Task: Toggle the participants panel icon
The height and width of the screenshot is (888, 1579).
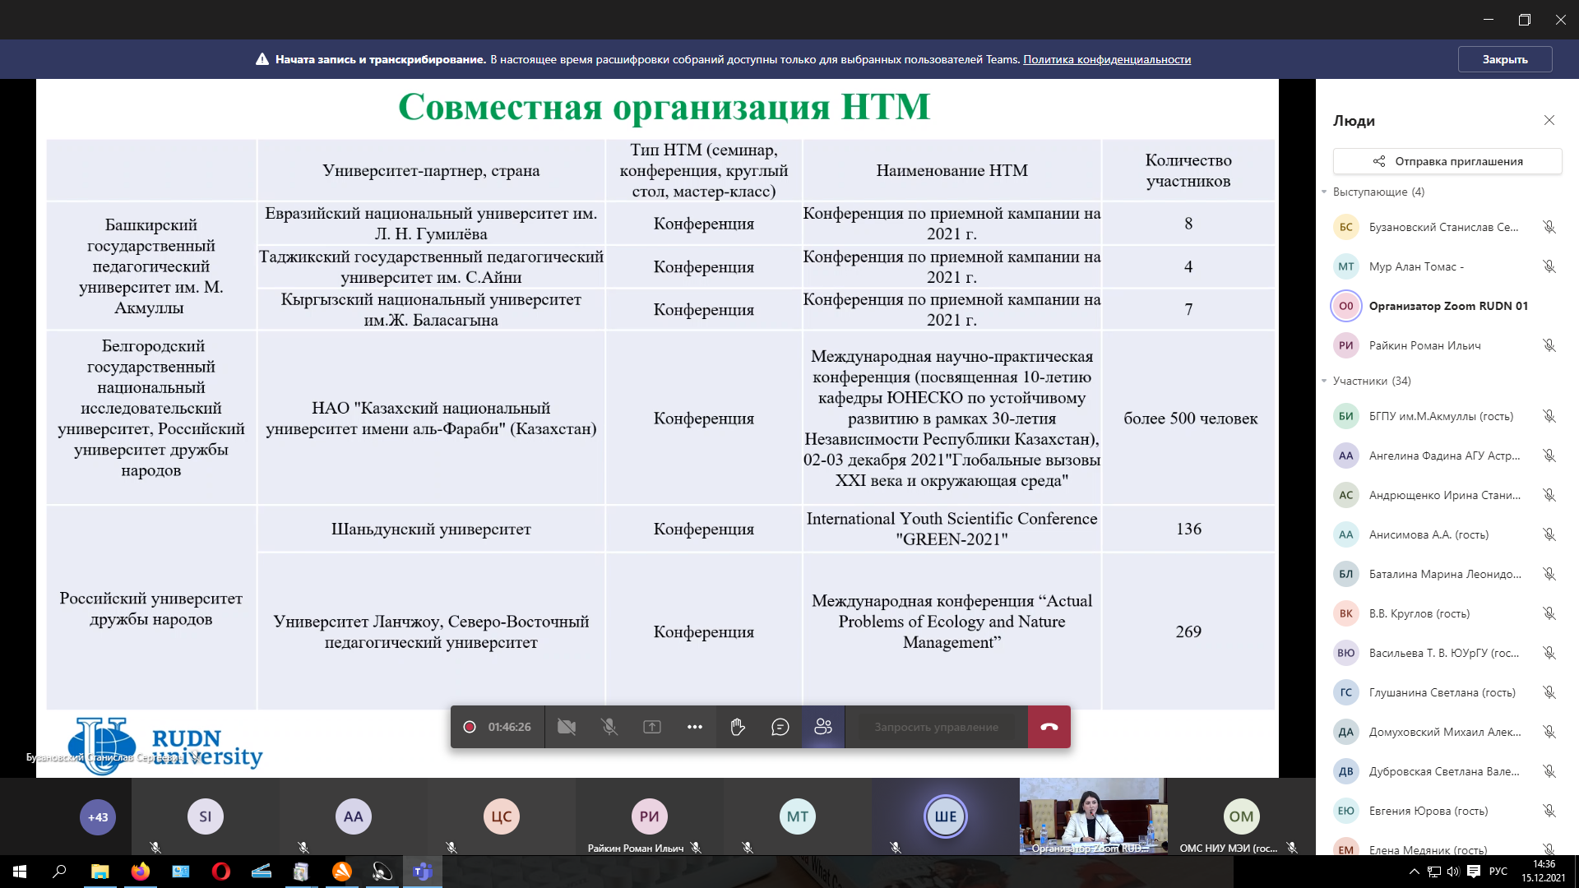Action: pyautogui.click(x=823, y=727)
